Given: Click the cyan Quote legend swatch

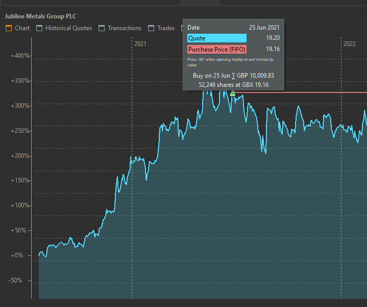Looking at the screenshot, I should pos(217,38).
